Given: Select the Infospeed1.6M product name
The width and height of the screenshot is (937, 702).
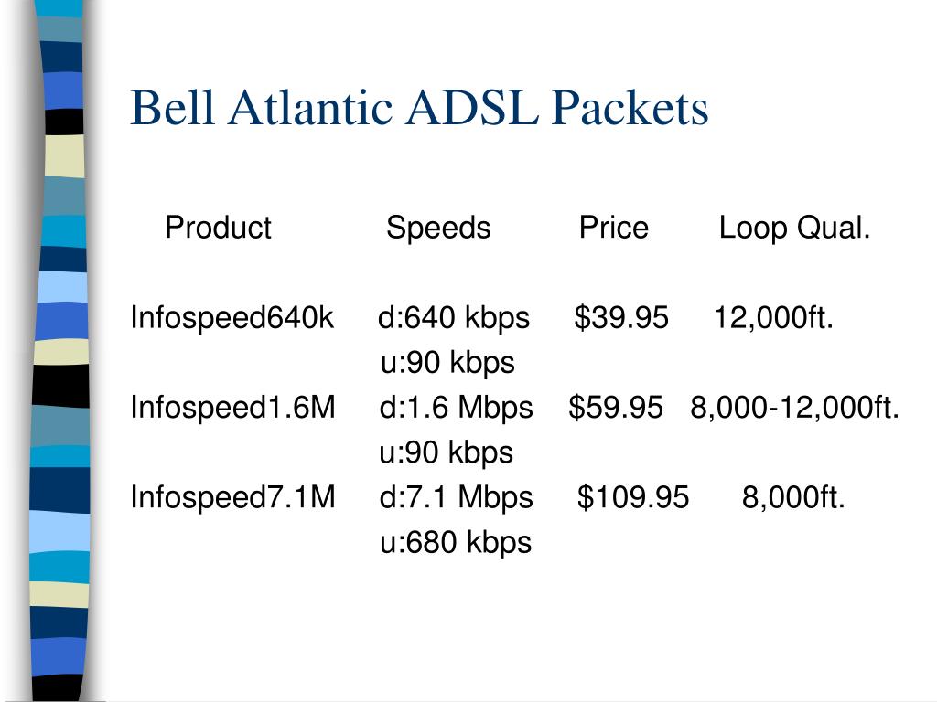Looking at the screenshot, I should pyautogui.click(x=232, y=408).
